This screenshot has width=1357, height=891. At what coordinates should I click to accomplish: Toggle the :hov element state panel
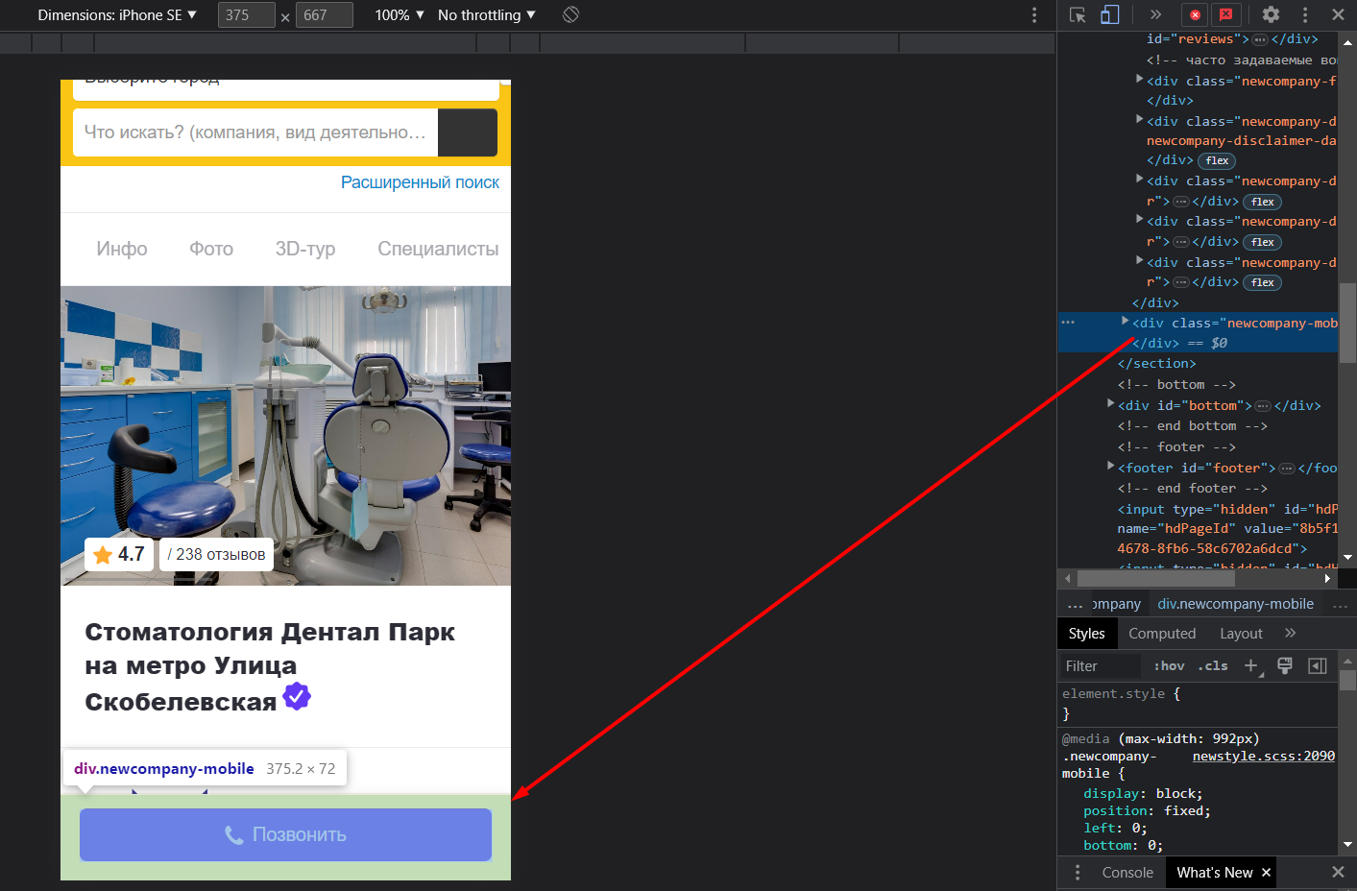coord(1169,666)
